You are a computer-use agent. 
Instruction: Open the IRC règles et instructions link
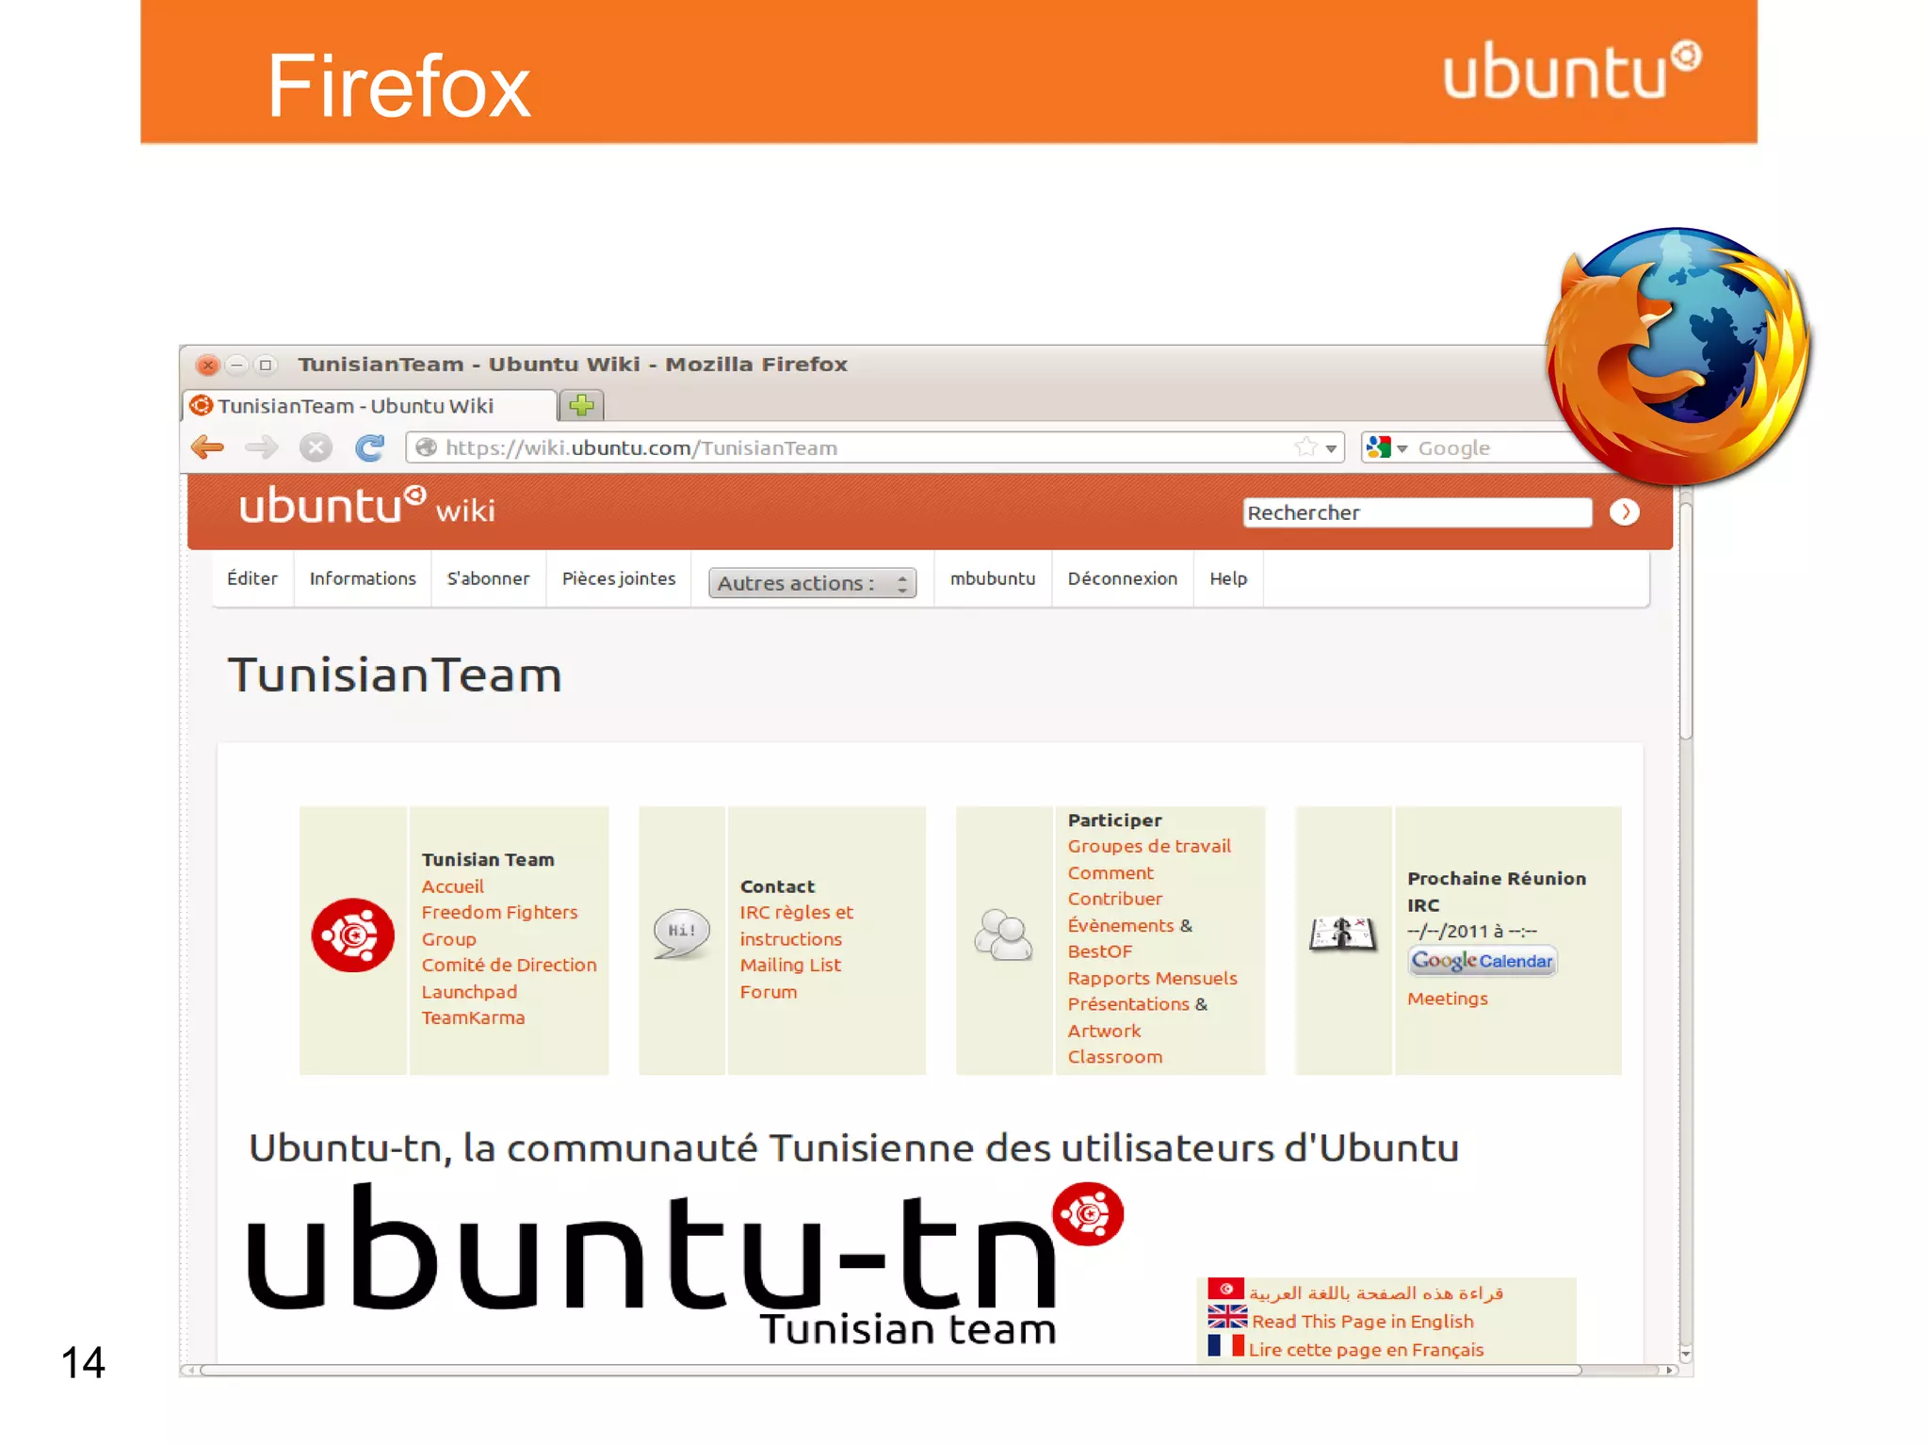(x=796, y=925)
